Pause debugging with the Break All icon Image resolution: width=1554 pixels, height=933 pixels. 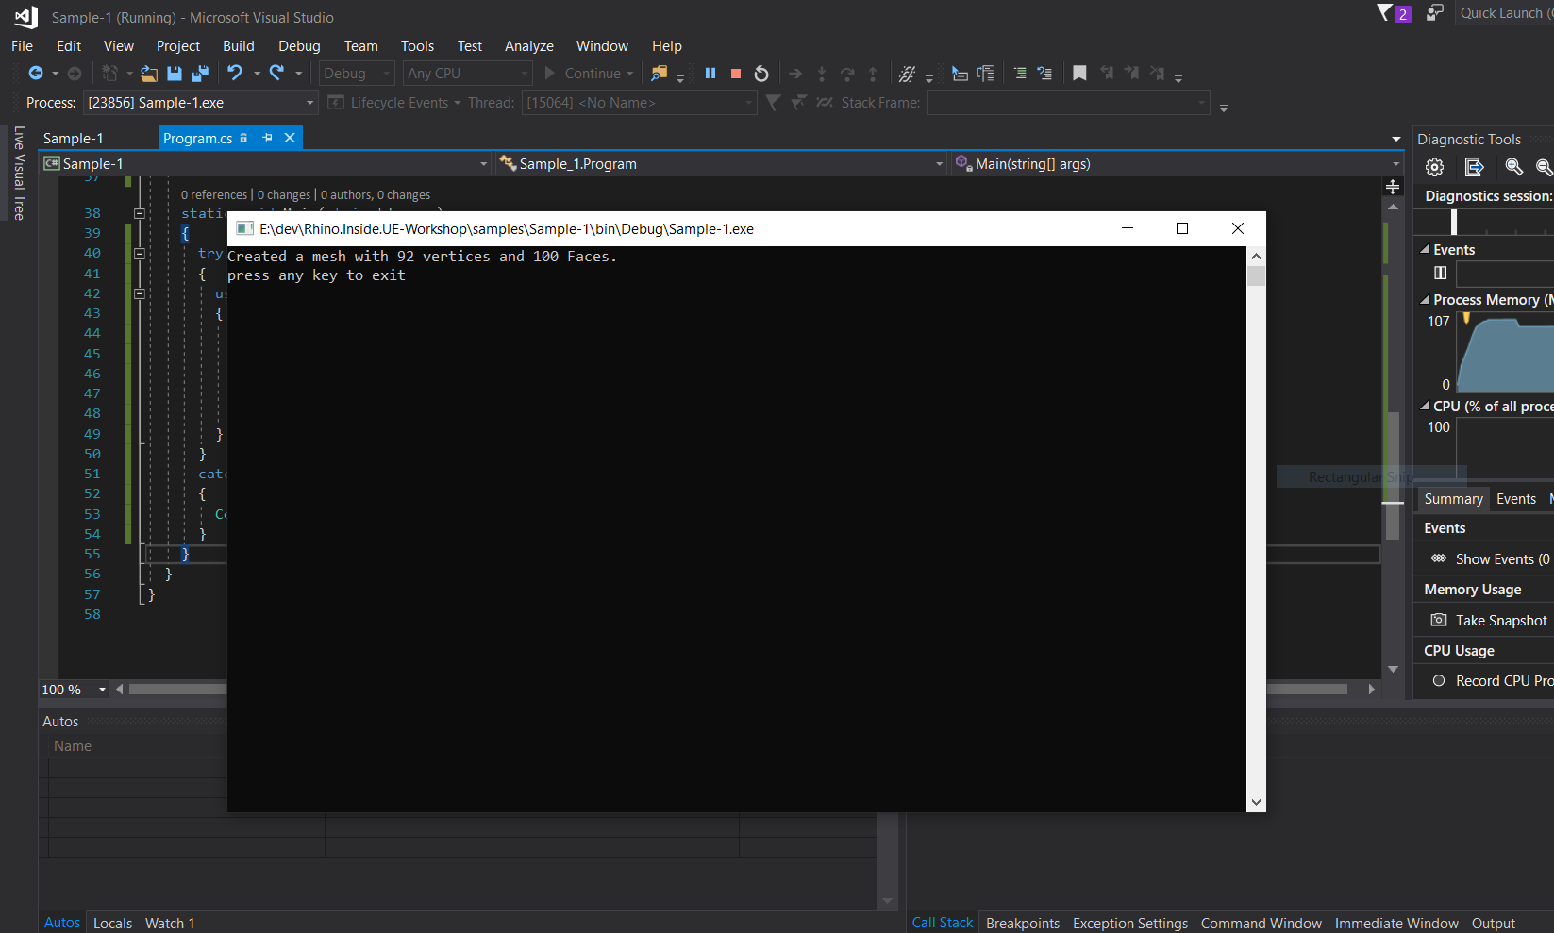click(710, 74)
